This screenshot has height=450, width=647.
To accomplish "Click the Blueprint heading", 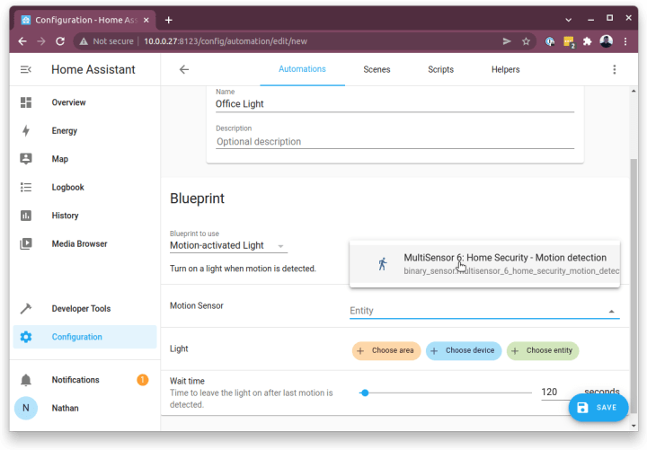I will coord(197,199).
